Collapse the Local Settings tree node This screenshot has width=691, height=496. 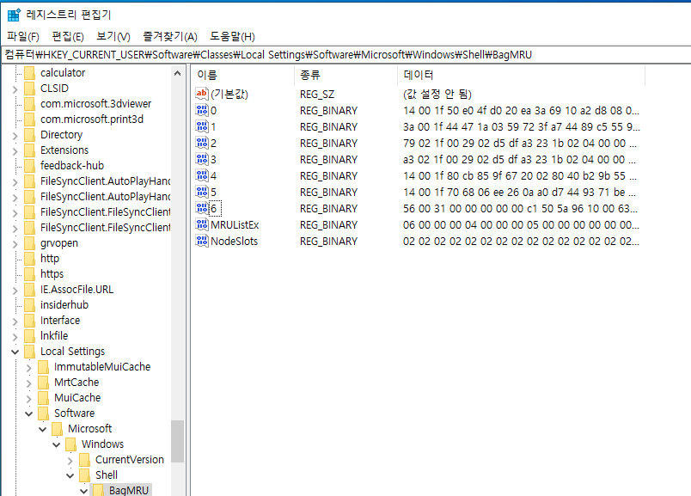point(15,352)
